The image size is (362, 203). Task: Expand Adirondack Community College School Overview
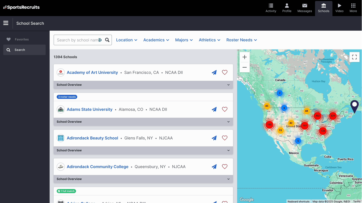click(143, 179)
